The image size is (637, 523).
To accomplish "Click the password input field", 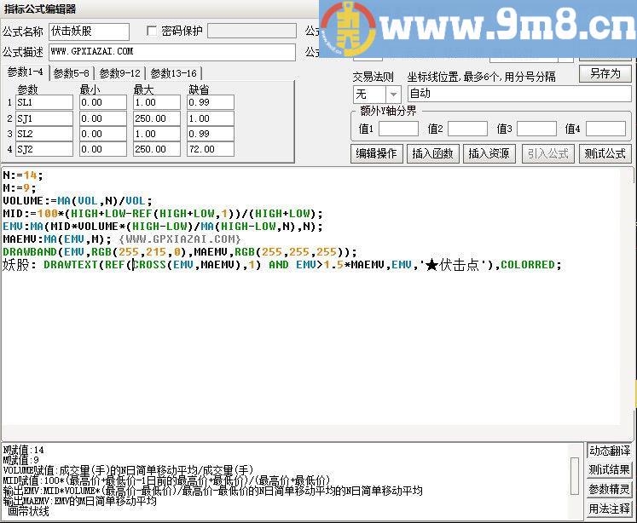I will pos(252,31).
